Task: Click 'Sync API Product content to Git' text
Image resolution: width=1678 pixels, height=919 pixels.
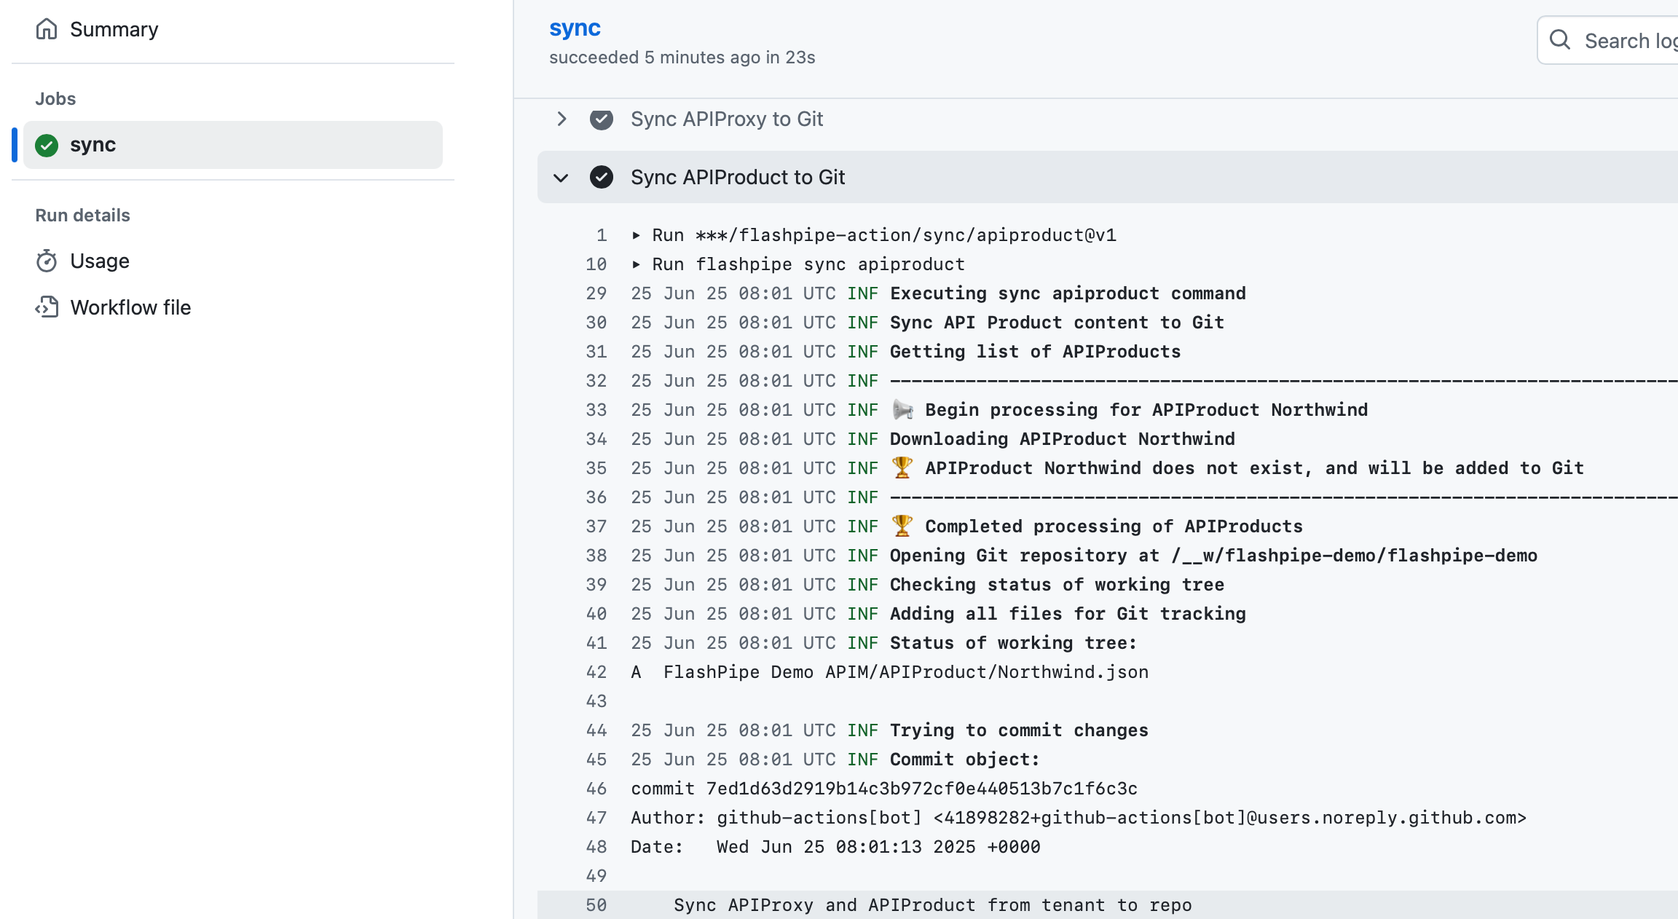Action: click(x=1057, y=323)
